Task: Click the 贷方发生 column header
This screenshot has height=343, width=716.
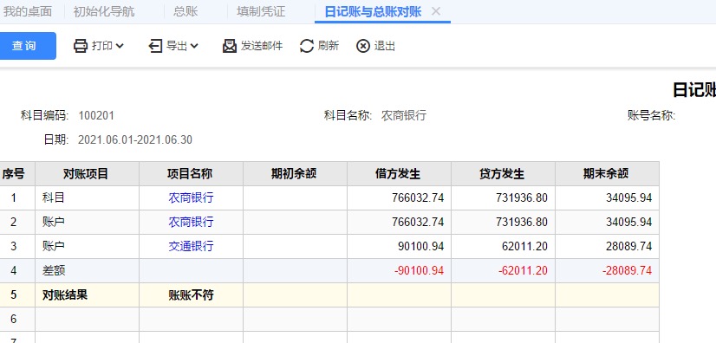Action: pyautogui.click(x=504, y=174)
